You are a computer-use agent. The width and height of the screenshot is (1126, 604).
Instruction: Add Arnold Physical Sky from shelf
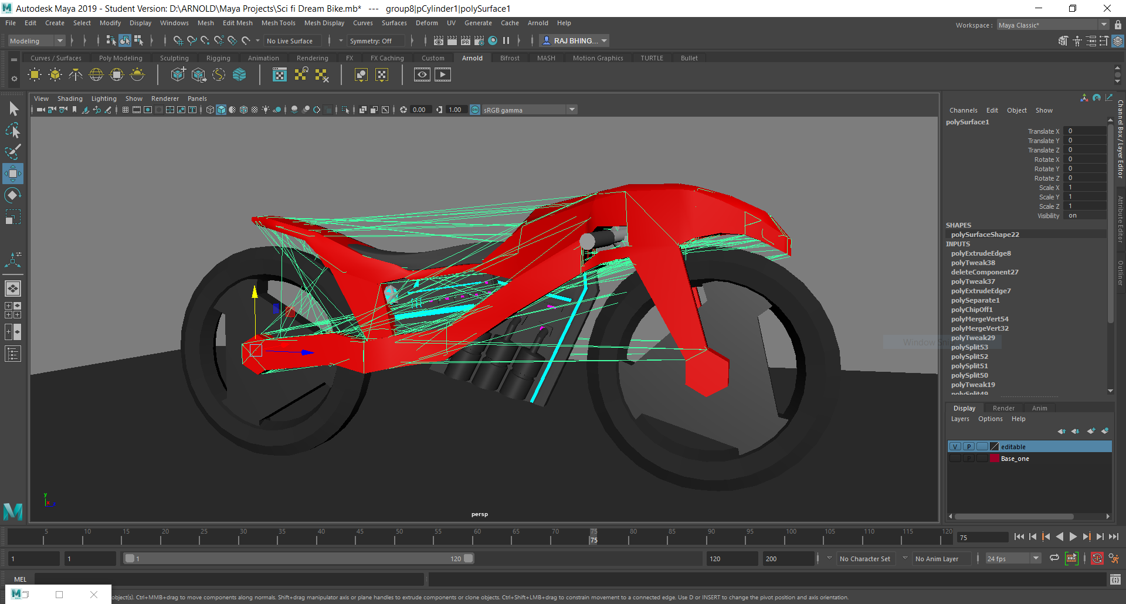point(137,74)
